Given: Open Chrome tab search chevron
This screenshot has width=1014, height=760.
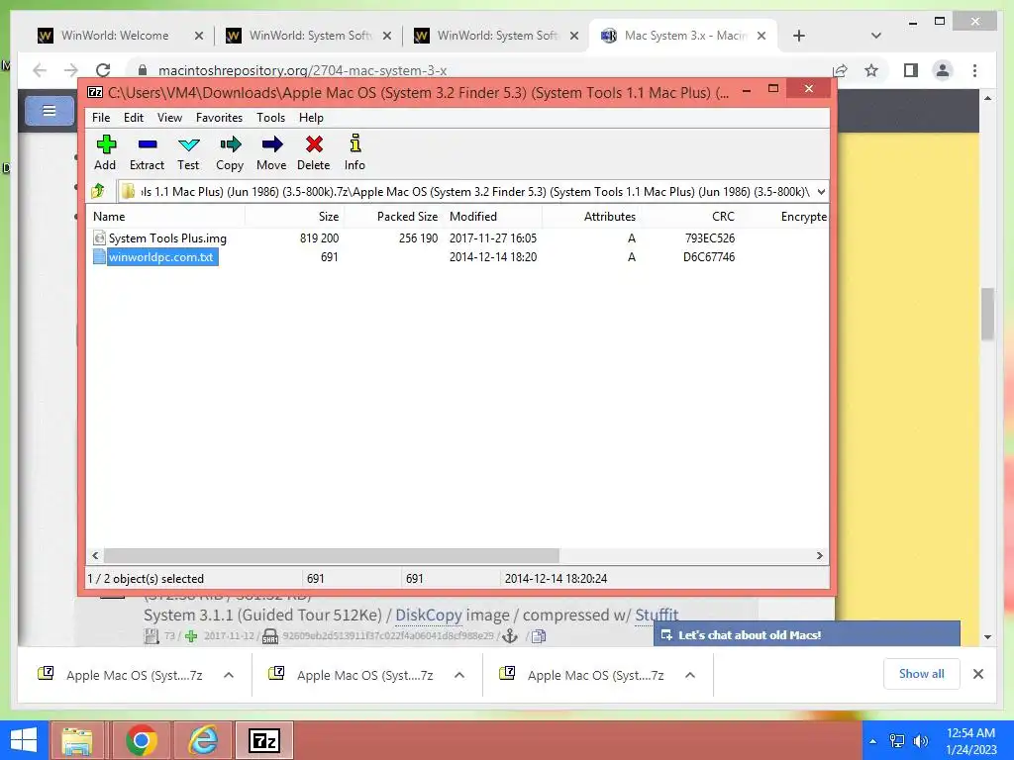Looking at the screenshot, I should (876, 36).
